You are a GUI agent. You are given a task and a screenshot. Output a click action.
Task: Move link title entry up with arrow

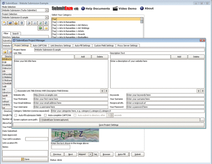[x=102, y=91]
